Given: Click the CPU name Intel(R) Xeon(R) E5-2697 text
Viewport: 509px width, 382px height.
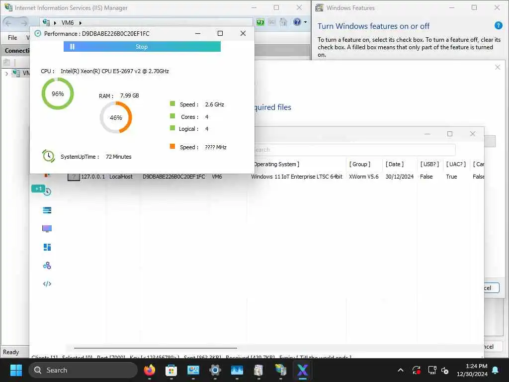Looking at the screenshot, I should pyautogui.click(x=115, y=71).
